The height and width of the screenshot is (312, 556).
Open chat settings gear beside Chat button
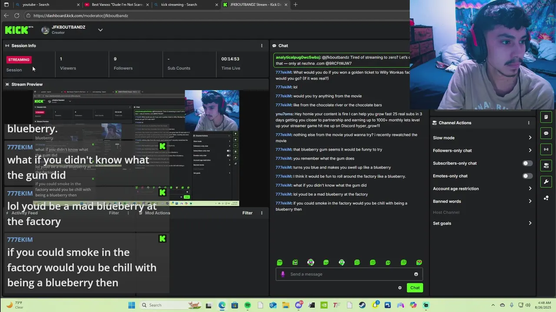[400, 288]
